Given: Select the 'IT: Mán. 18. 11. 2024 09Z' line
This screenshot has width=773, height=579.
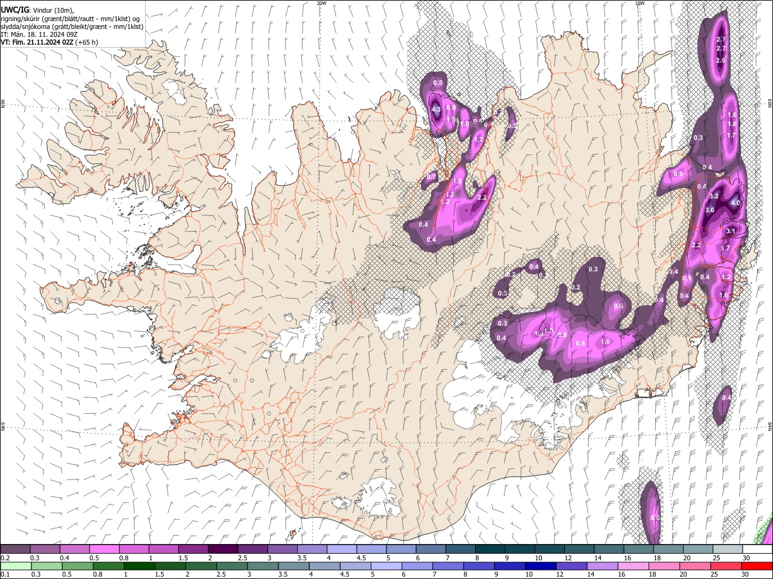Looking at the screenshot, I should pyautogui.click(x=39, y=34).
